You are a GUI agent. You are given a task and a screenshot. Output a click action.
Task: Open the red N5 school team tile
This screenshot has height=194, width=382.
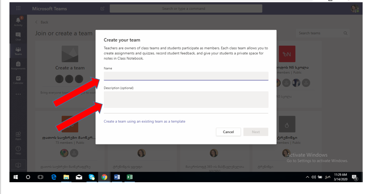287,54
